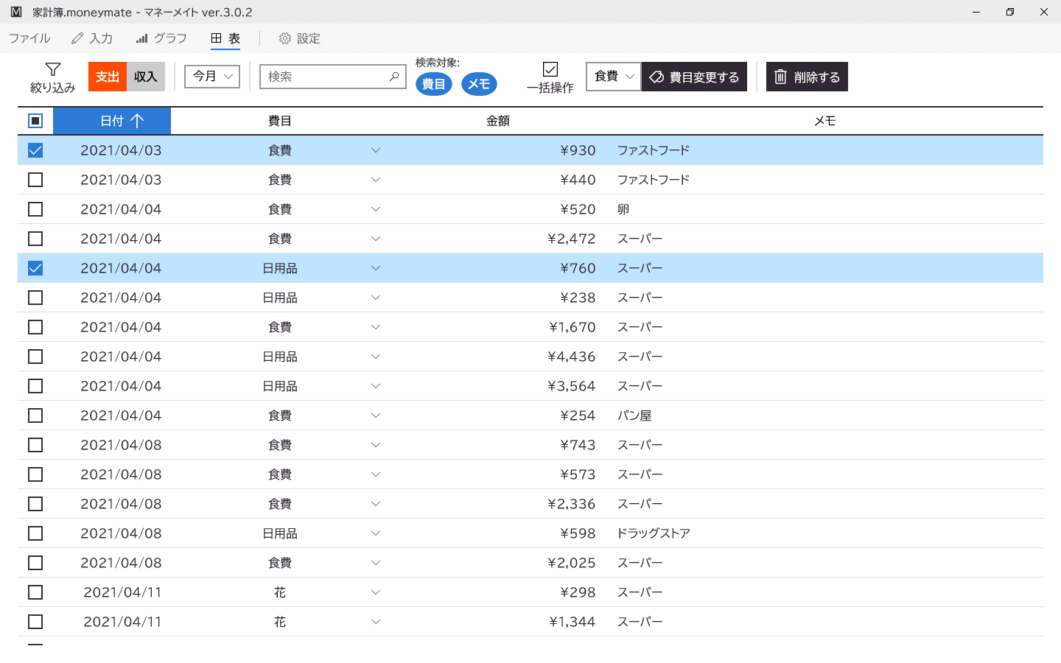Click the 入力 pencil icon
1061x663 pixels.
coord(77,38)
